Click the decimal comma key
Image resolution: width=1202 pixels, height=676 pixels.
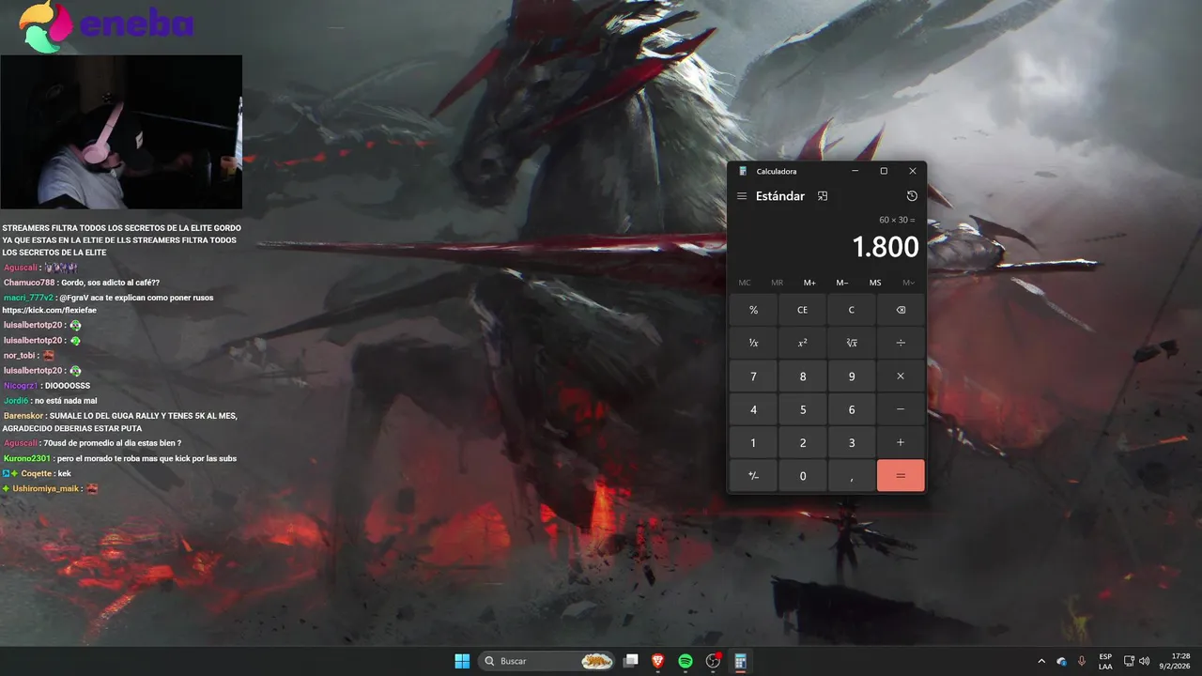click(x=852, y=476)
